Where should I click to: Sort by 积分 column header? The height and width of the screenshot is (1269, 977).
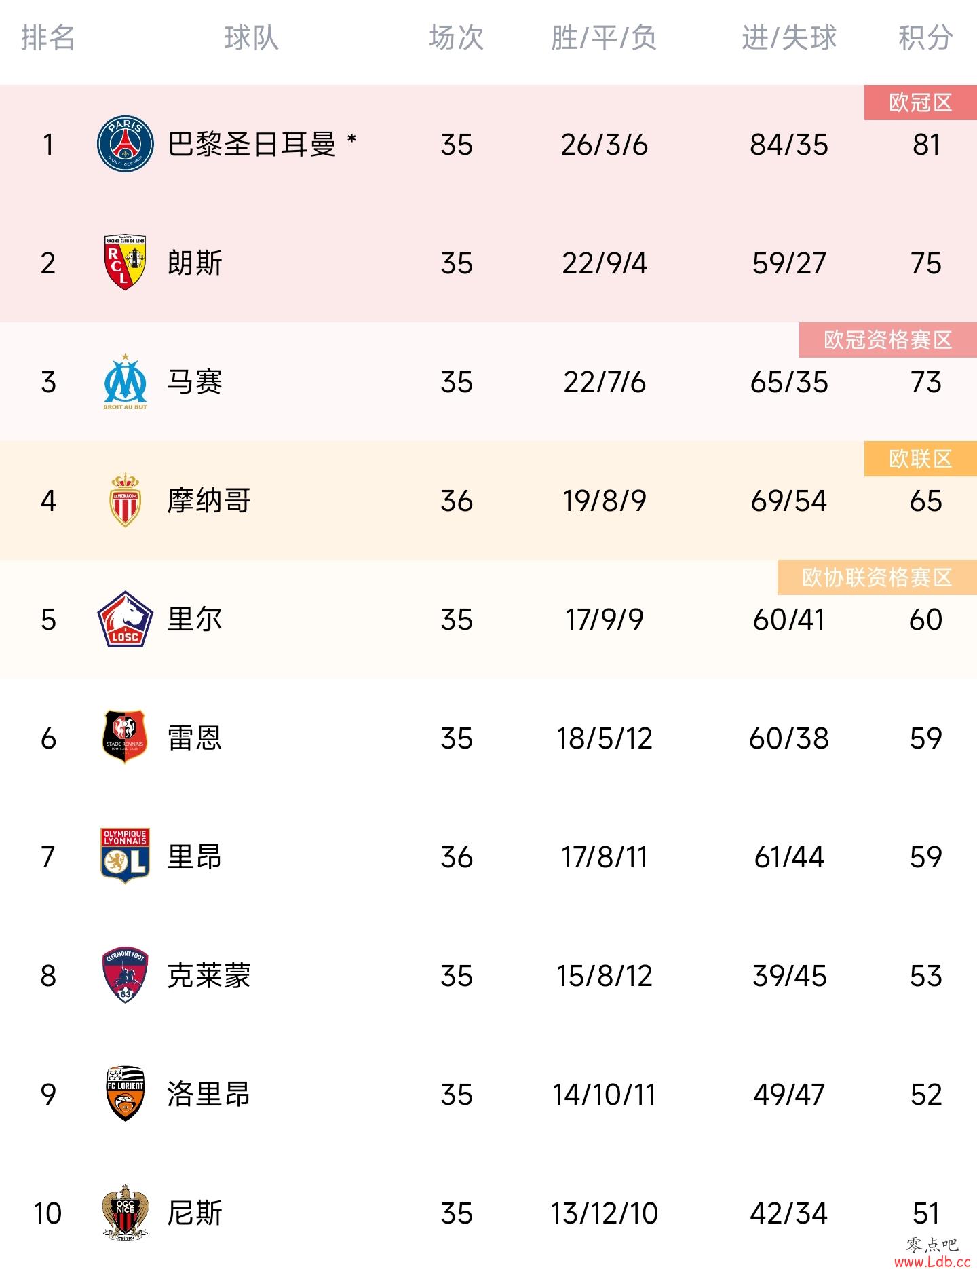click(x=925, y=37)
